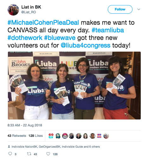The width and height of the screenshot is (148, 160).
Task: Like the tweet with the heart icon
Action: coord(48,154)
